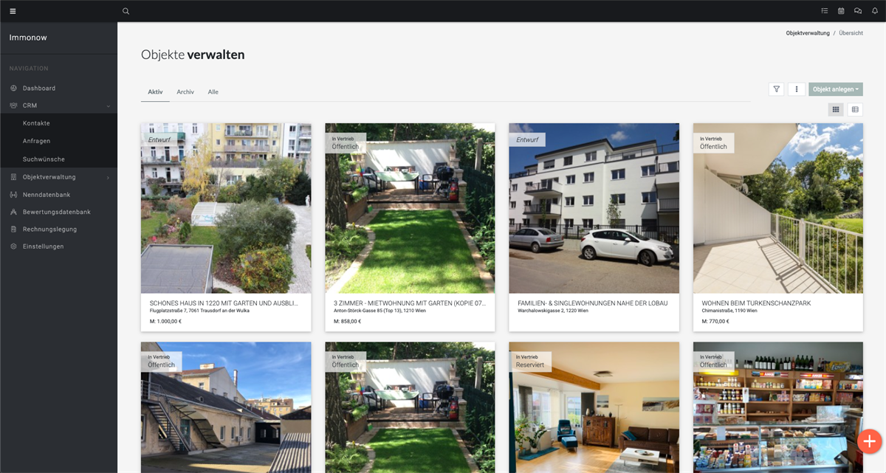Click the price "M: 1.000,00 €"
Viewport: 886px width, 473px height.
point(165,322)
